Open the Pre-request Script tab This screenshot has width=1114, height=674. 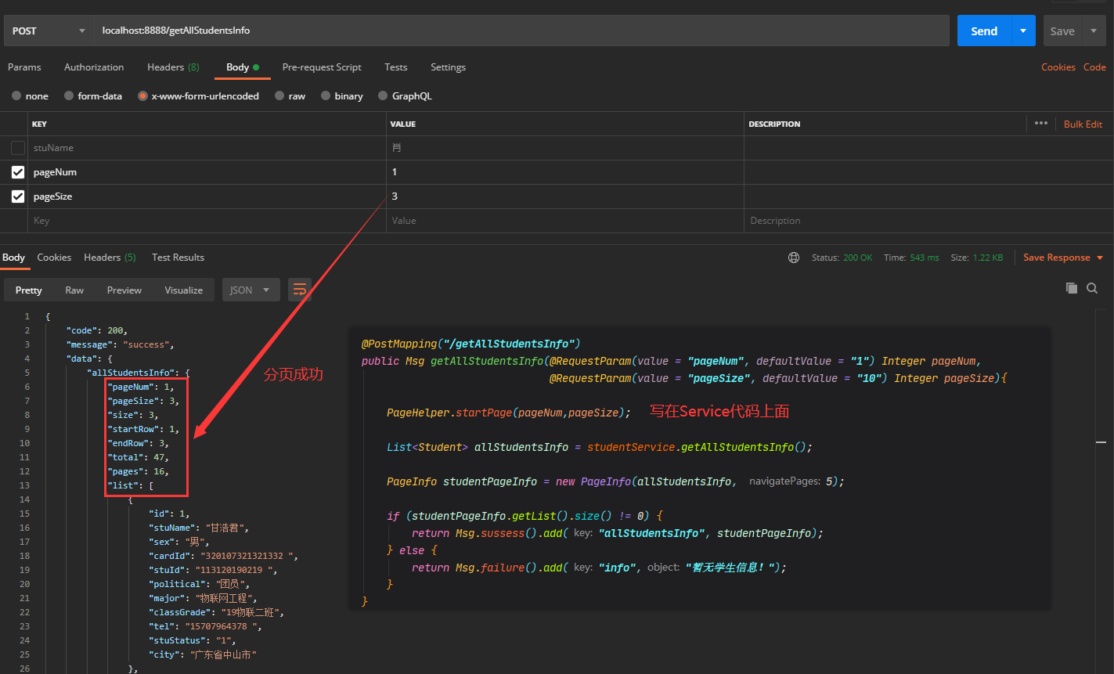pos(322,67)
